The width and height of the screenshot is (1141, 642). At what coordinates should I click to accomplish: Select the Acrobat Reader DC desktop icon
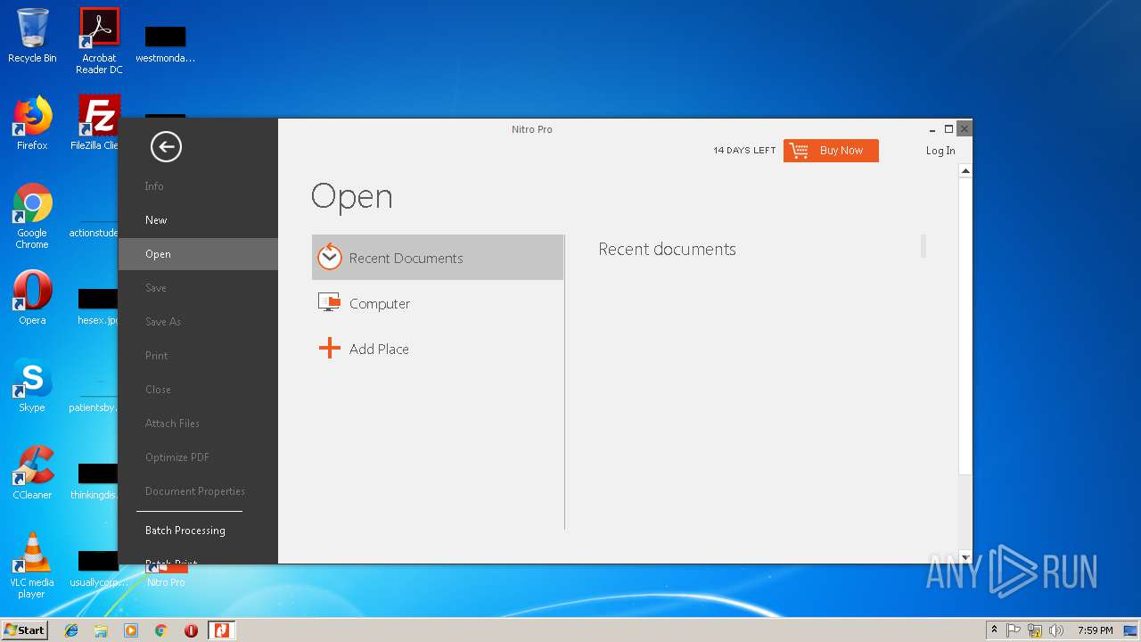coord(99,41)
